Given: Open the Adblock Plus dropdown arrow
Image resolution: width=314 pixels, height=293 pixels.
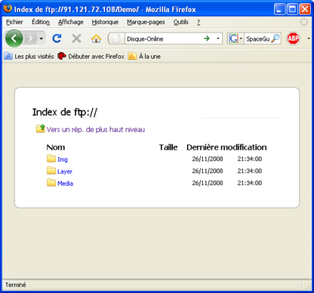Looking at the screenshot, I should click(x=309, y=39).
